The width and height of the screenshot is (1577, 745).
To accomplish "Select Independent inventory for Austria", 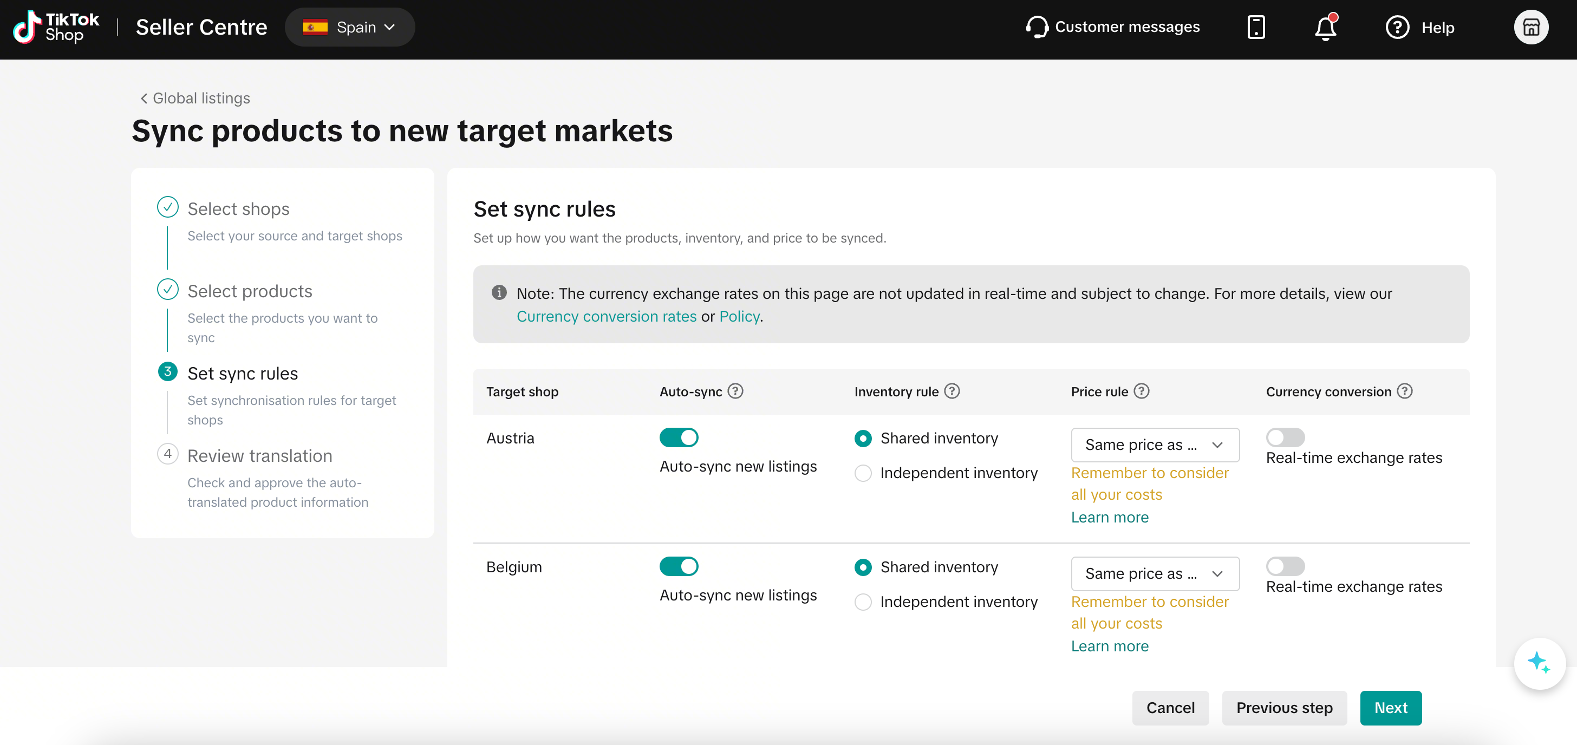I will (863, 473).
